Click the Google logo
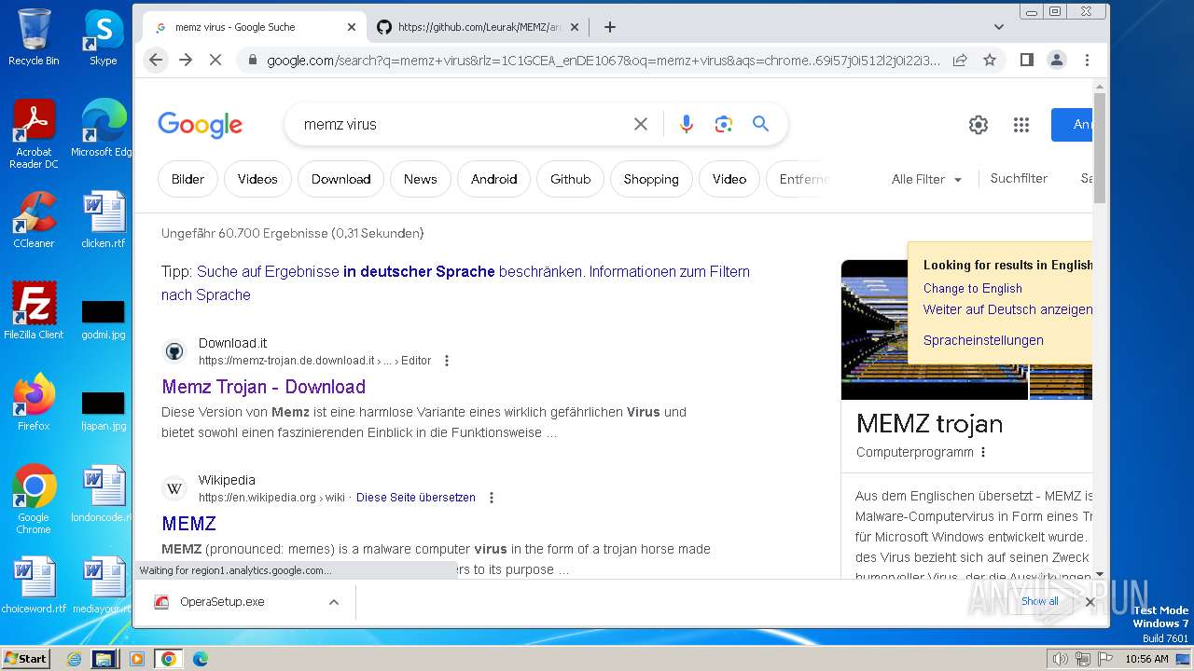Image resolution: width=1194 pixels, height=671 pixels. (200, 125)
